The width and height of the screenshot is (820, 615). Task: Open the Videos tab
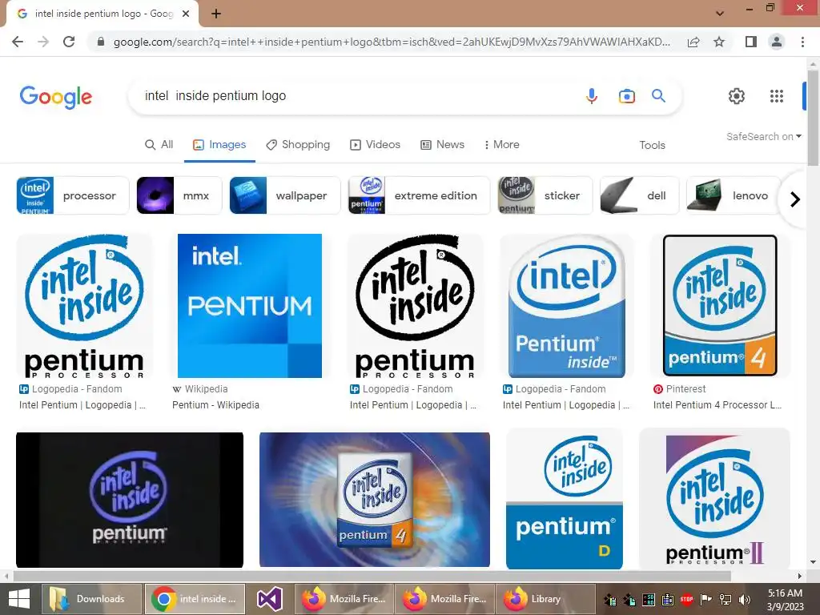[375, 145]
